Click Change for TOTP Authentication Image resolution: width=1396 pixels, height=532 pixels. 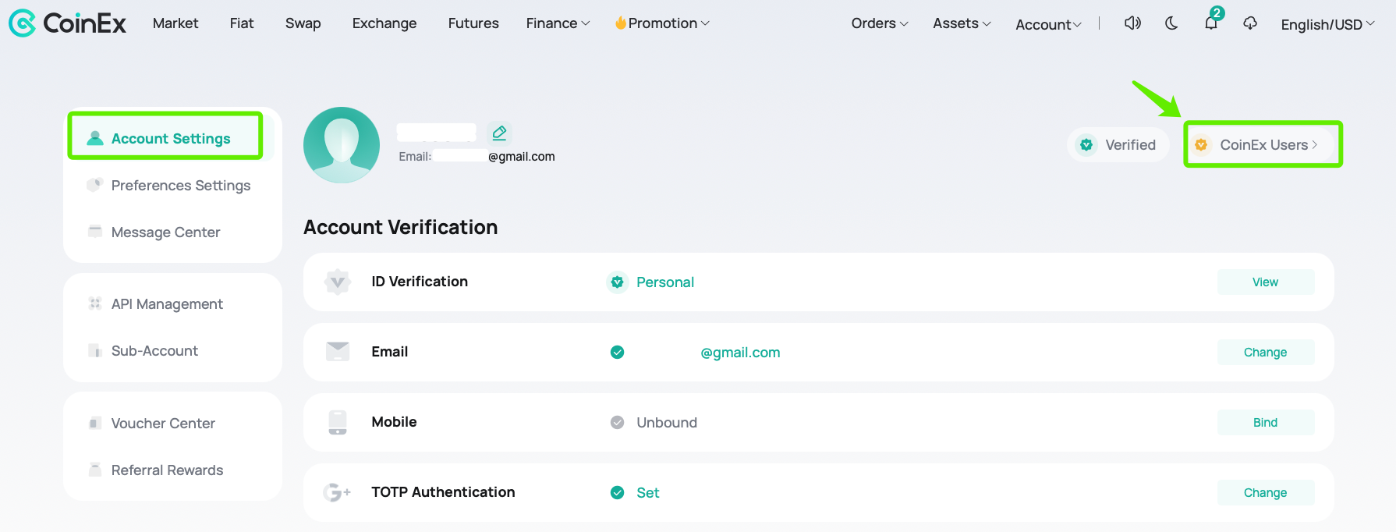[x=1265, y=492]
